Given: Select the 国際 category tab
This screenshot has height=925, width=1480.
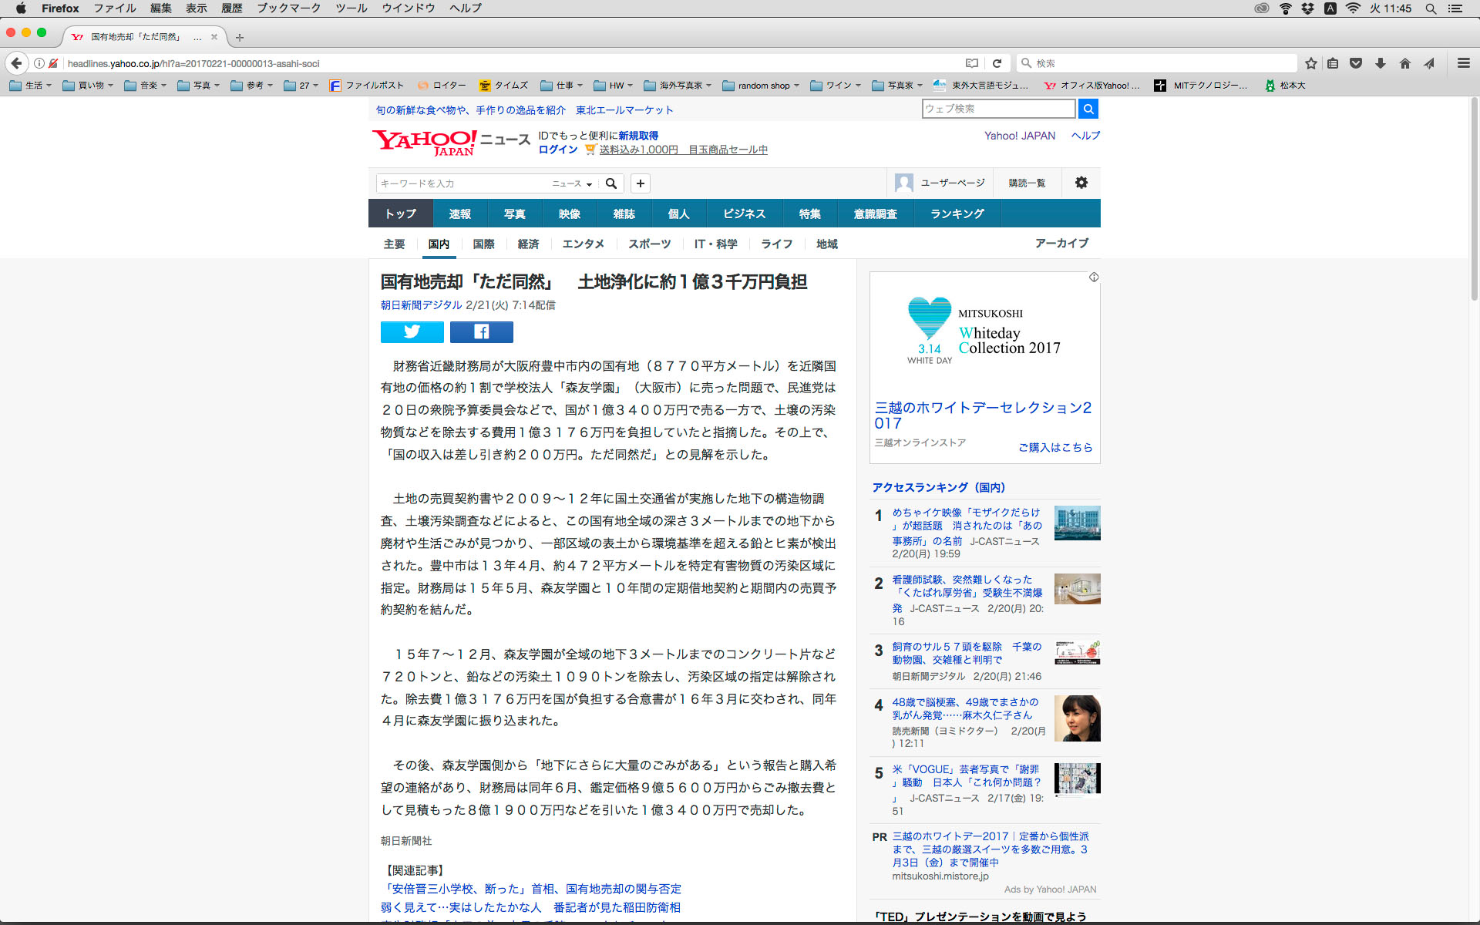Looking at the screenshot, I should click(x=483, y=244).
